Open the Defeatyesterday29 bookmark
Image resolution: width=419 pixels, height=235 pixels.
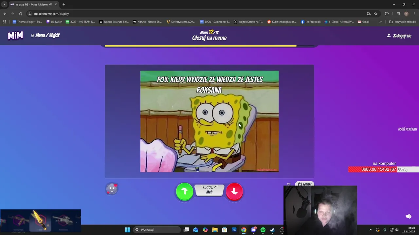181,22
